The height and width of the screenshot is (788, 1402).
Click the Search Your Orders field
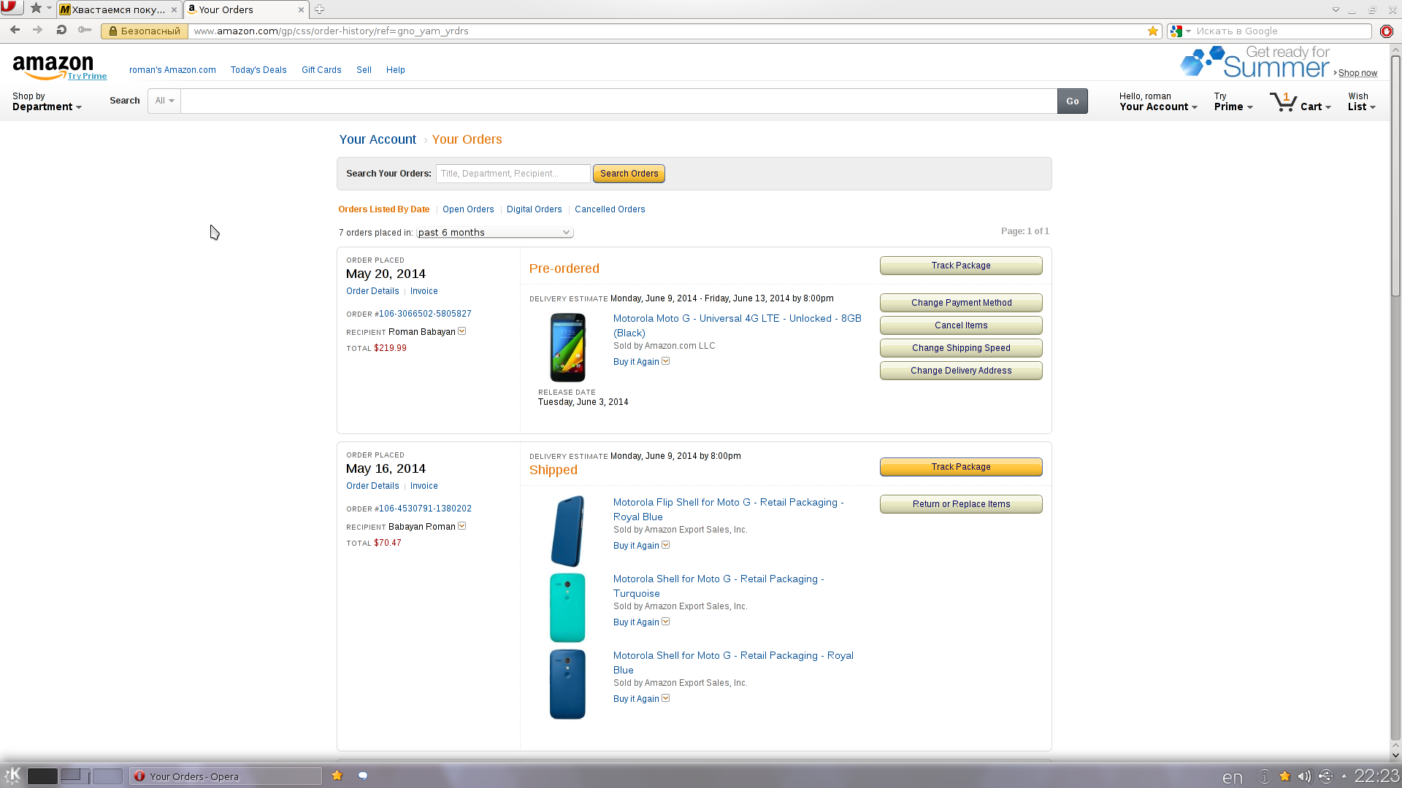513,174
